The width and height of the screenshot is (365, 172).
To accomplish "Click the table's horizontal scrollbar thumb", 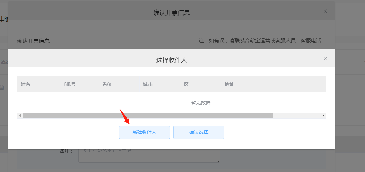I will (x=148, y=115).
